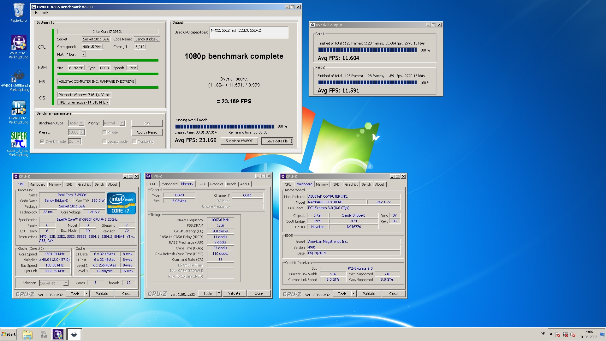The width and height of the screenshot is (606, 341).
Task: Click the show desktop button
Action: tap(603, 334)
